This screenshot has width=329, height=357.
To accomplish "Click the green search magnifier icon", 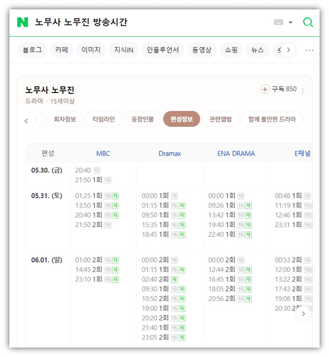I will click(308, 23).
